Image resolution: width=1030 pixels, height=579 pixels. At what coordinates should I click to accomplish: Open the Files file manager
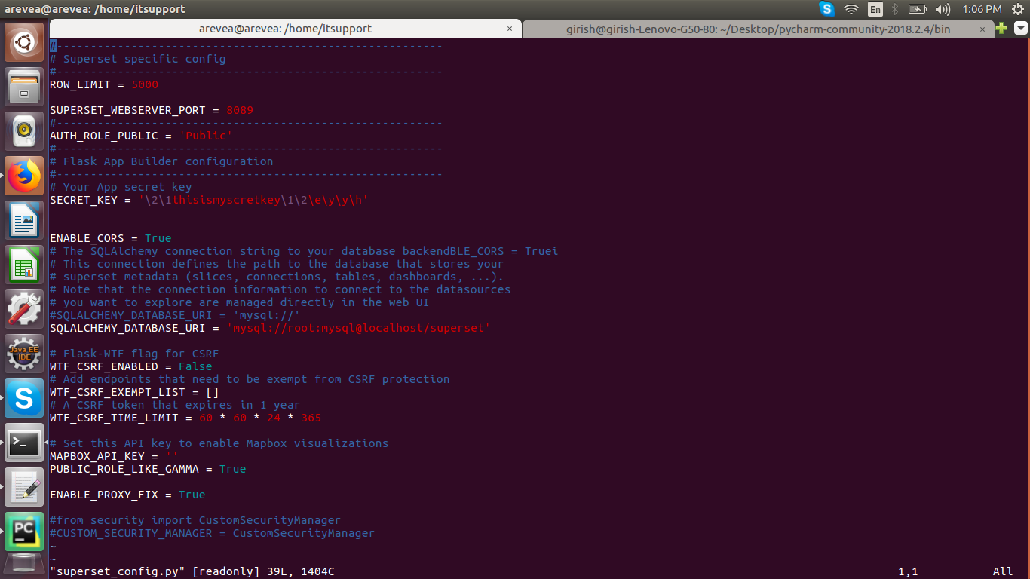coord(24,86)
